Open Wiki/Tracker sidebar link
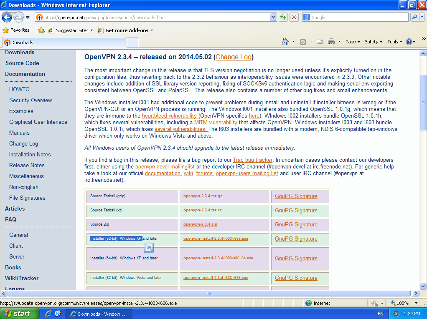The width and height of the screenshot is (427, 319). [22, 278]
